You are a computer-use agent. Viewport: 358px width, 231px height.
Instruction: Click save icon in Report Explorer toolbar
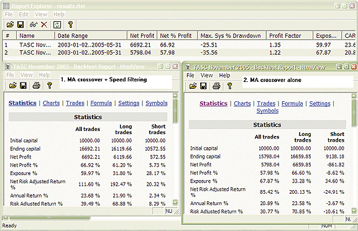click(x=21, y=24)
